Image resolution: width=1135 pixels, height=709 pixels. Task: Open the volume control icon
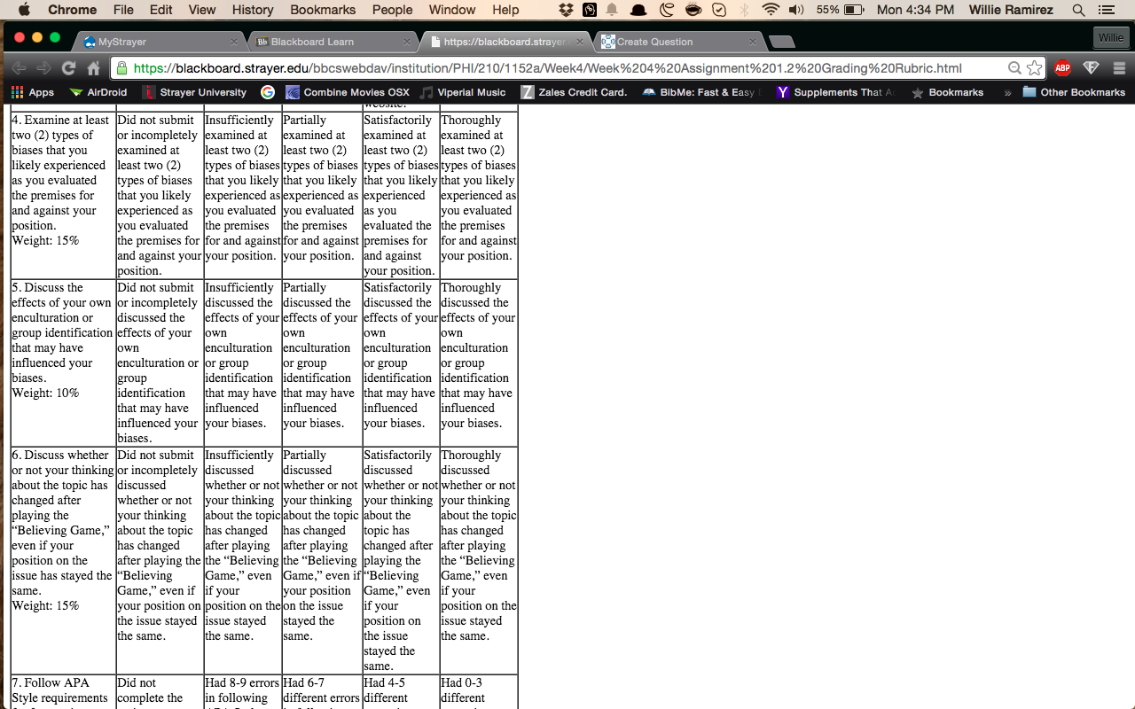coord(796,10)
